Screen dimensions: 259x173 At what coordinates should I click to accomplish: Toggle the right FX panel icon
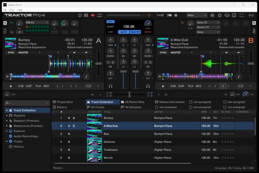254,23
